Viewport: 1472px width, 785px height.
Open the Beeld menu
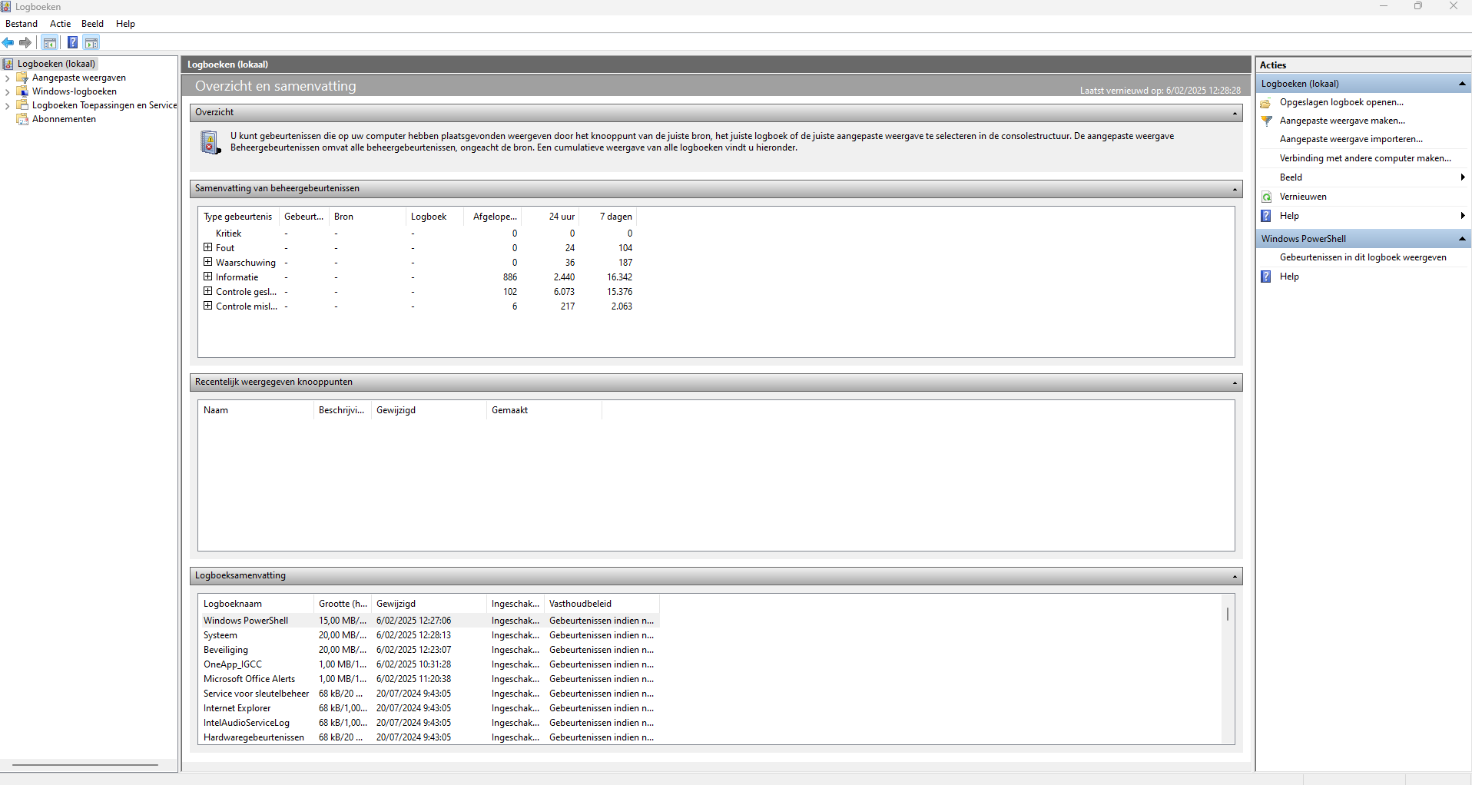[92, 23]
